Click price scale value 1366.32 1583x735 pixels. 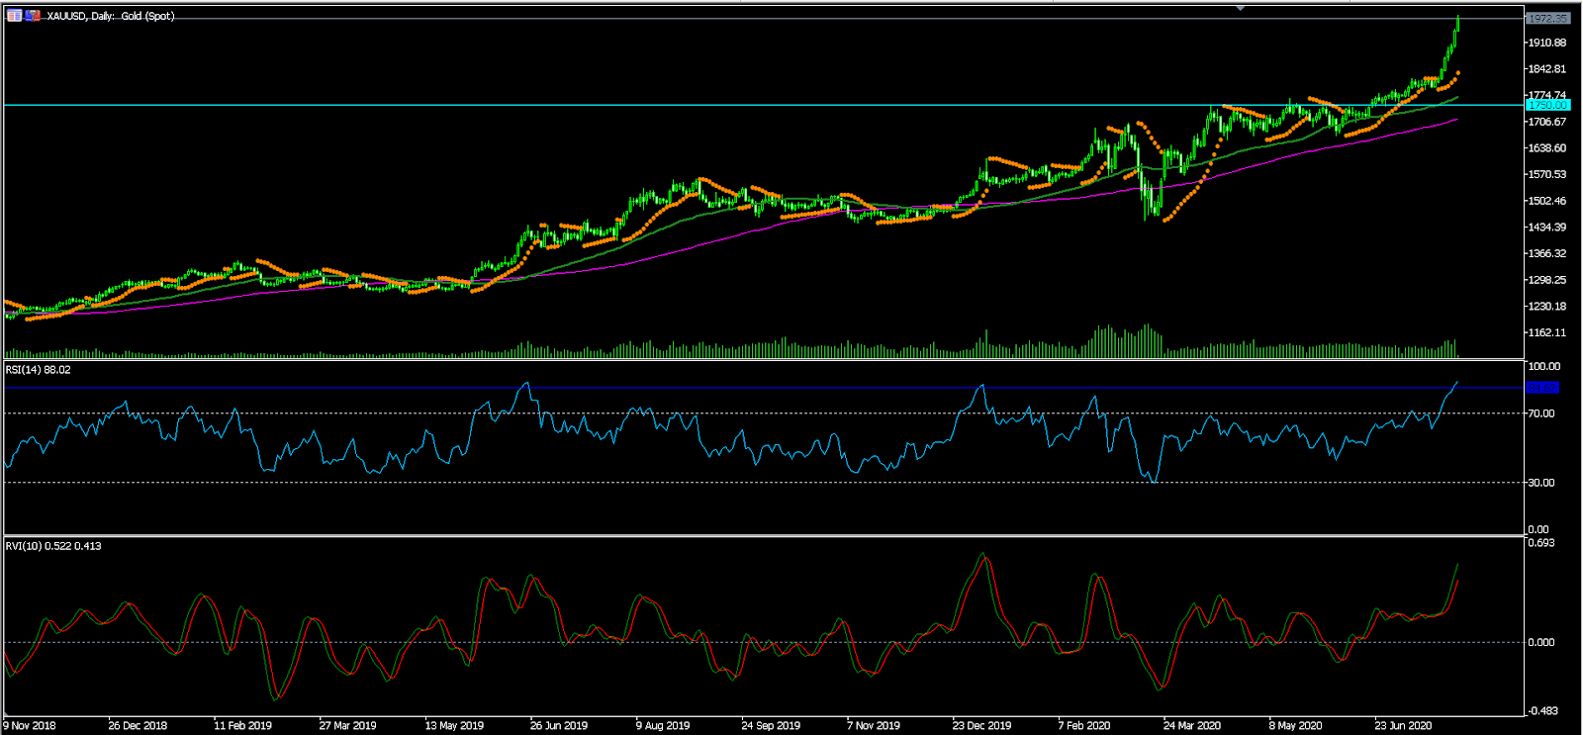(x=1547, y=254)
